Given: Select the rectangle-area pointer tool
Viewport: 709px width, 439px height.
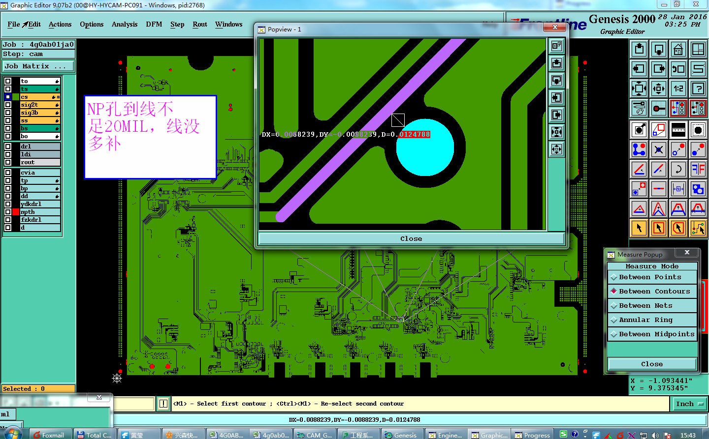Looking at the screenshot, I should [x=659, y=228].
